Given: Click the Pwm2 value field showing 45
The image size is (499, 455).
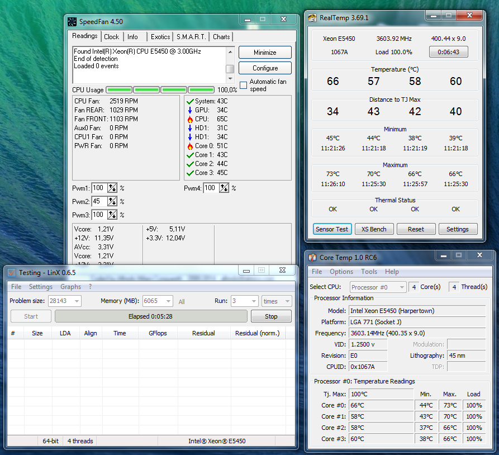Looking at the screenshot, I should [99, 201].
